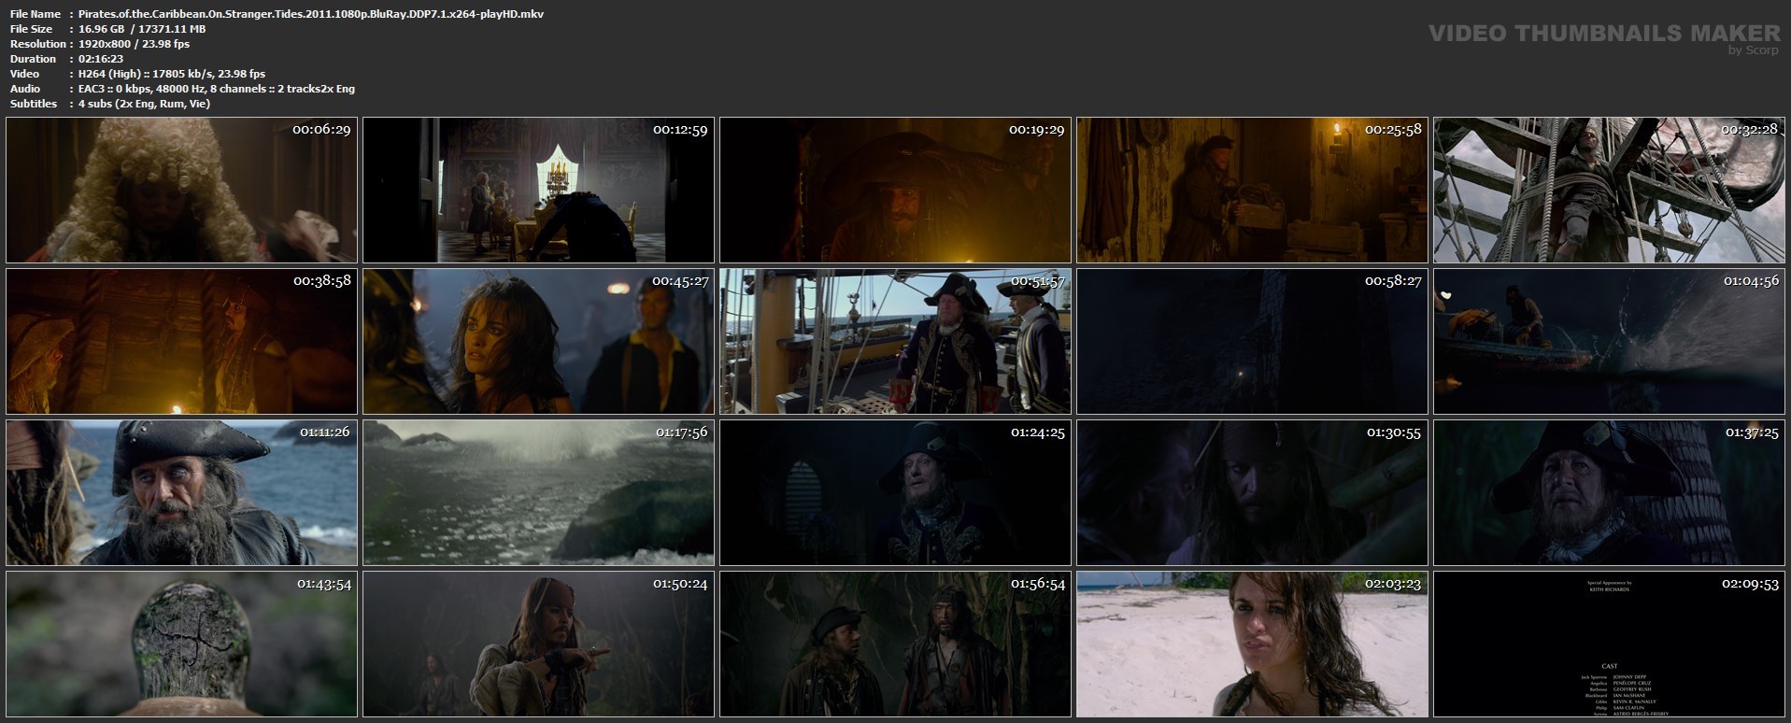Open the frame stamped 00:58:27
Viewport: 1791px width, 723px height.
(x=1252, y=341)
